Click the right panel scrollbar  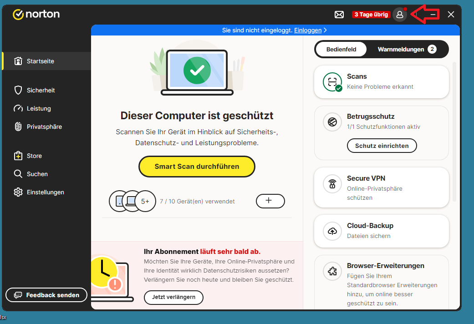454,132
